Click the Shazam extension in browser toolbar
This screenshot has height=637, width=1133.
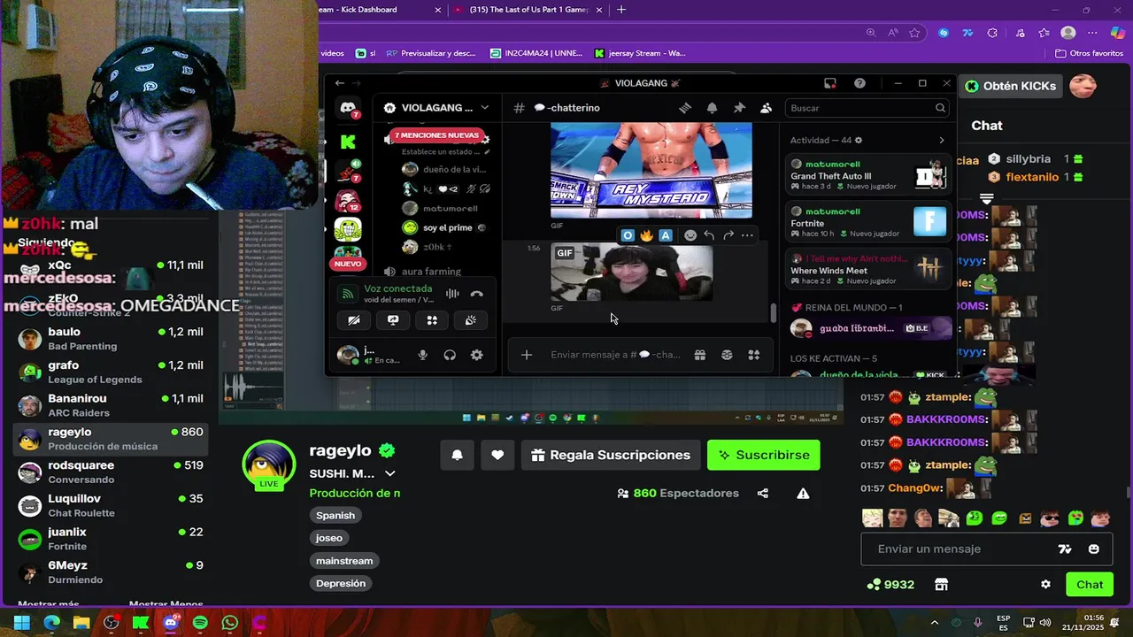pos(944,33)
